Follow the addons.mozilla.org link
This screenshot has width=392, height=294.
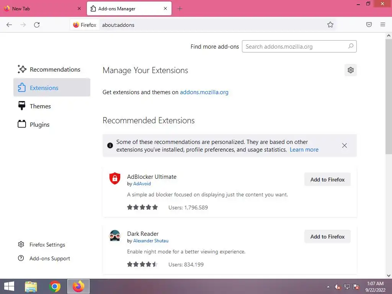tap(204, 92)
